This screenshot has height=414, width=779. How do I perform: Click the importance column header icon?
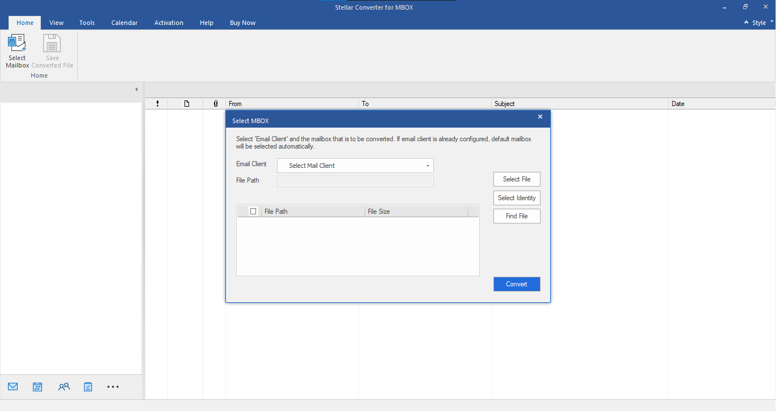pos(157,103)
